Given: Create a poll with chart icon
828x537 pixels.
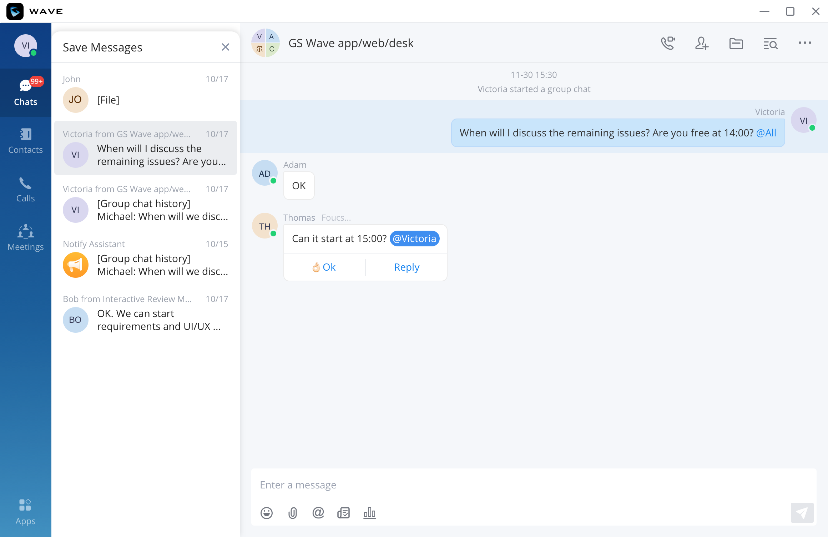Looking at the screenshot, I should pos(369,513).
